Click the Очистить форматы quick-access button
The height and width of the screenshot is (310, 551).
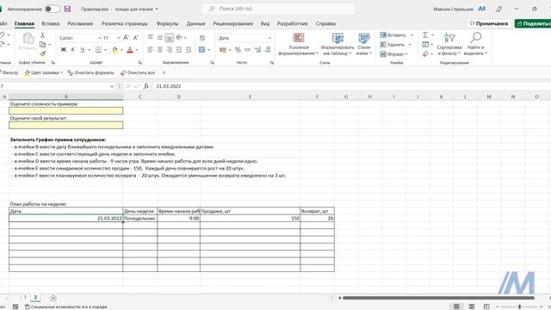[90, 72]
